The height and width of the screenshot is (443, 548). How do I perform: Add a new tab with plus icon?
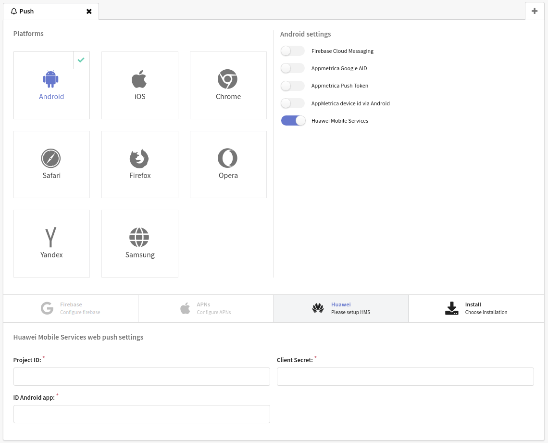535,11
